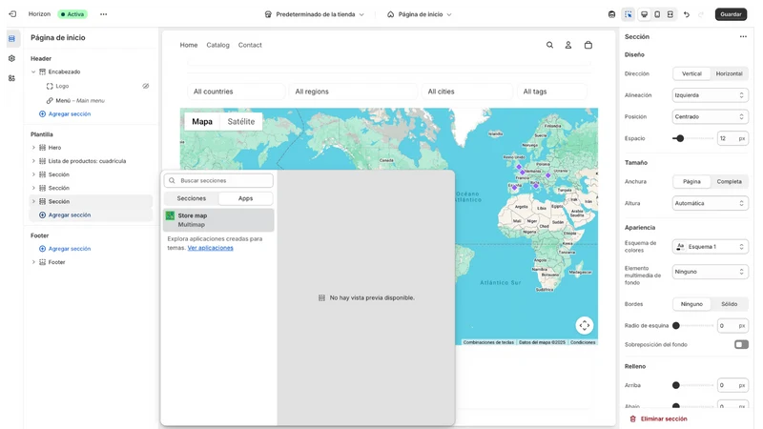The image size is (763, 429).
Task: Collapse the Encabezado tree item
Action: (x=33, y=72)
